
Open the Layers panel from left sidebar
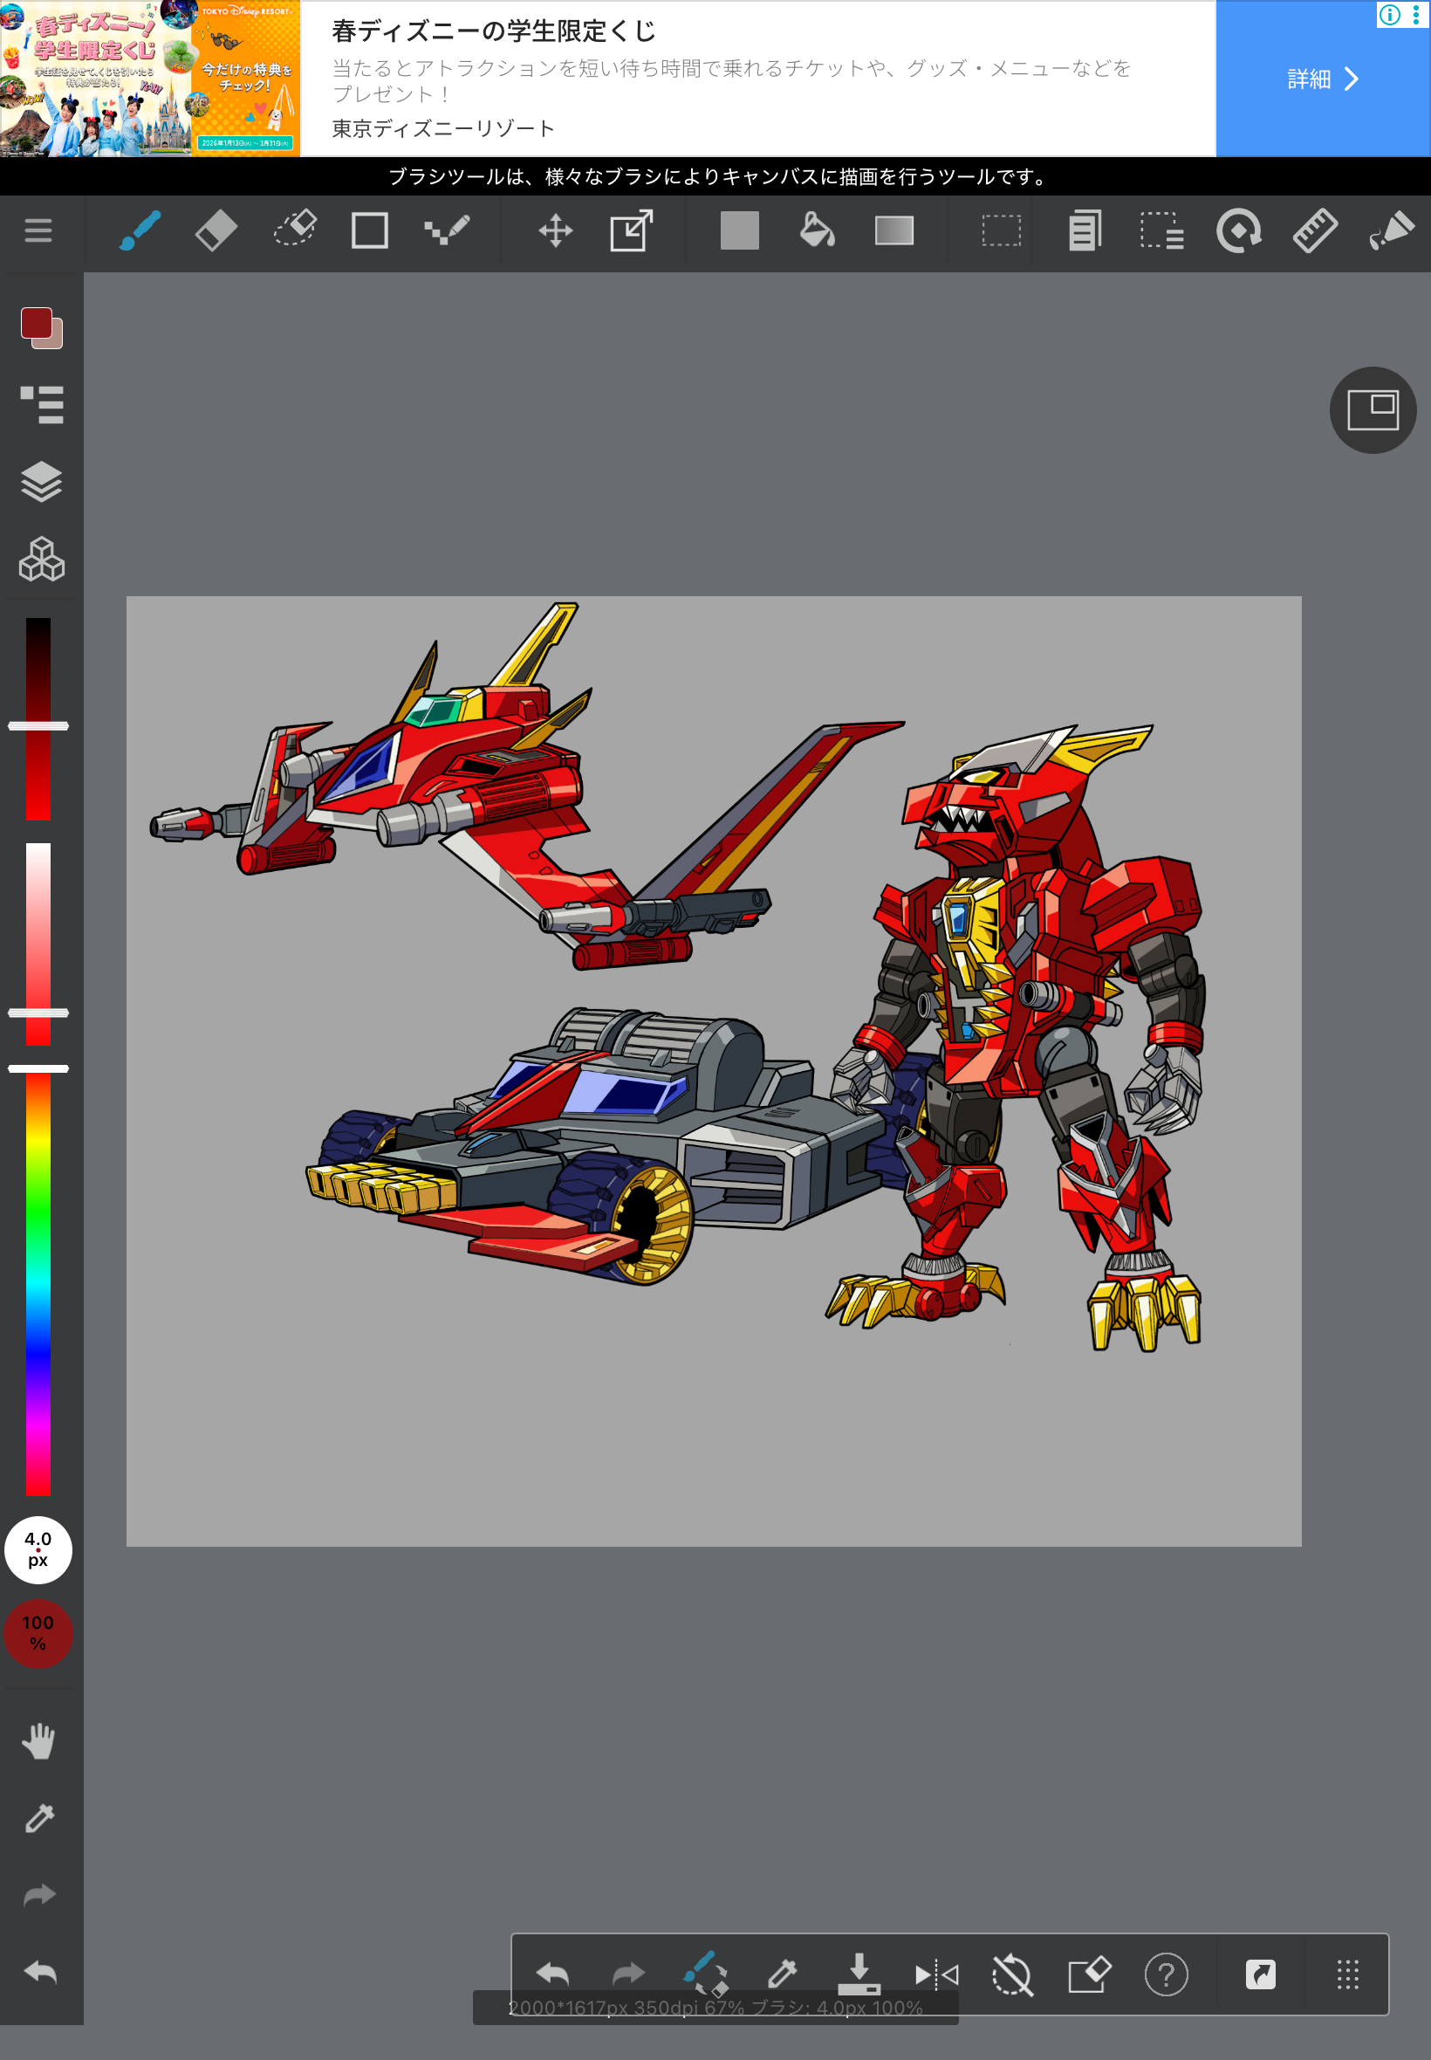tap(41, 483)
